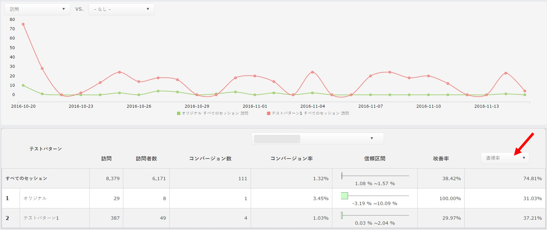Screen dimensions: 547x230
Task: Click conversion rate 1.03%
Action: (321, 218)
